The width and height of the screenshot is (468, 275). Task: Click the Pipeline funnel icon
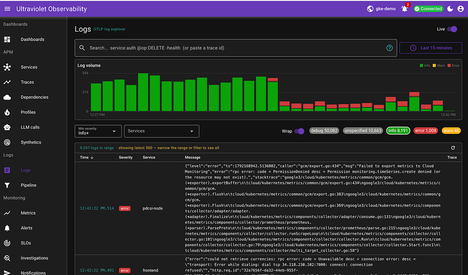tap(7, 185)
